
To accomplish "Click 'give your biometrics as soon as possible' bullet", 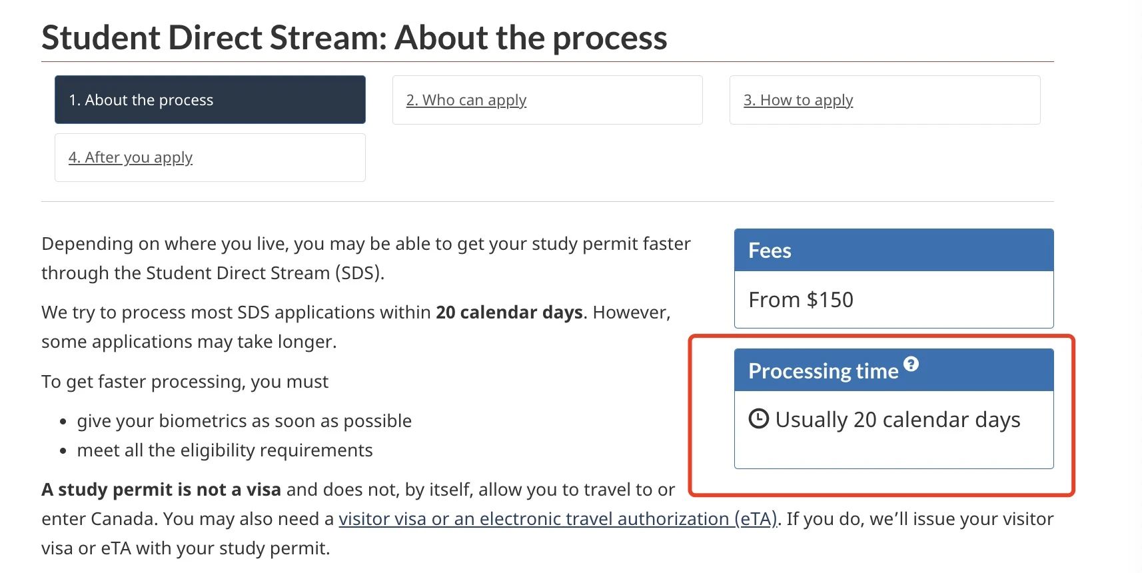I will [x=244, y=421].
